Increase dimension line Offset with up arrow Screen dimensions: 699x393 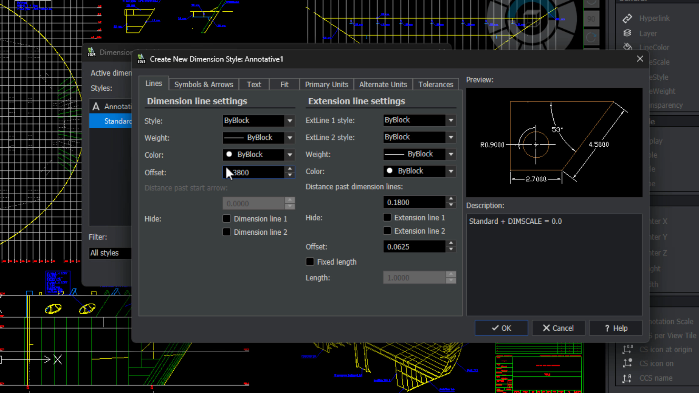290,169
